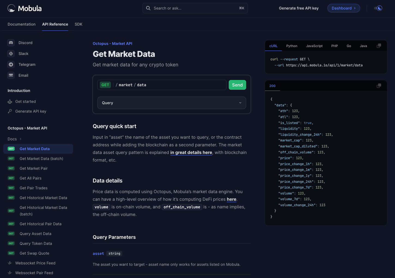
Task: Click GET badge beside Get Pair Trades
Action: click(x=11, y=188)
